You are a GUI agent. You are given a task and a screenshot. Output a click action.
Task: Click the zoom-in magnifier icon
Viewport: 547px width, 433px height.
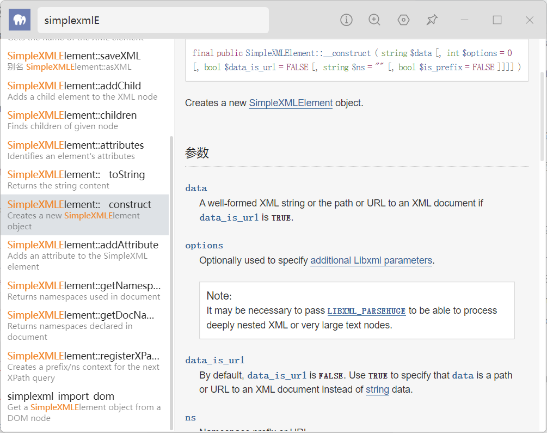click(374, 20)
